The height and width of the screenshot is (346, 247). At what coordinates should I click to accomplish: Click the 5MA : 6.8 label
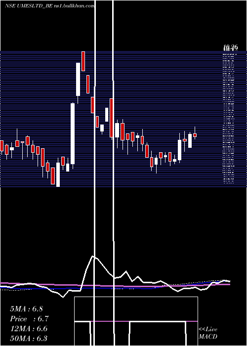point(27,309)
